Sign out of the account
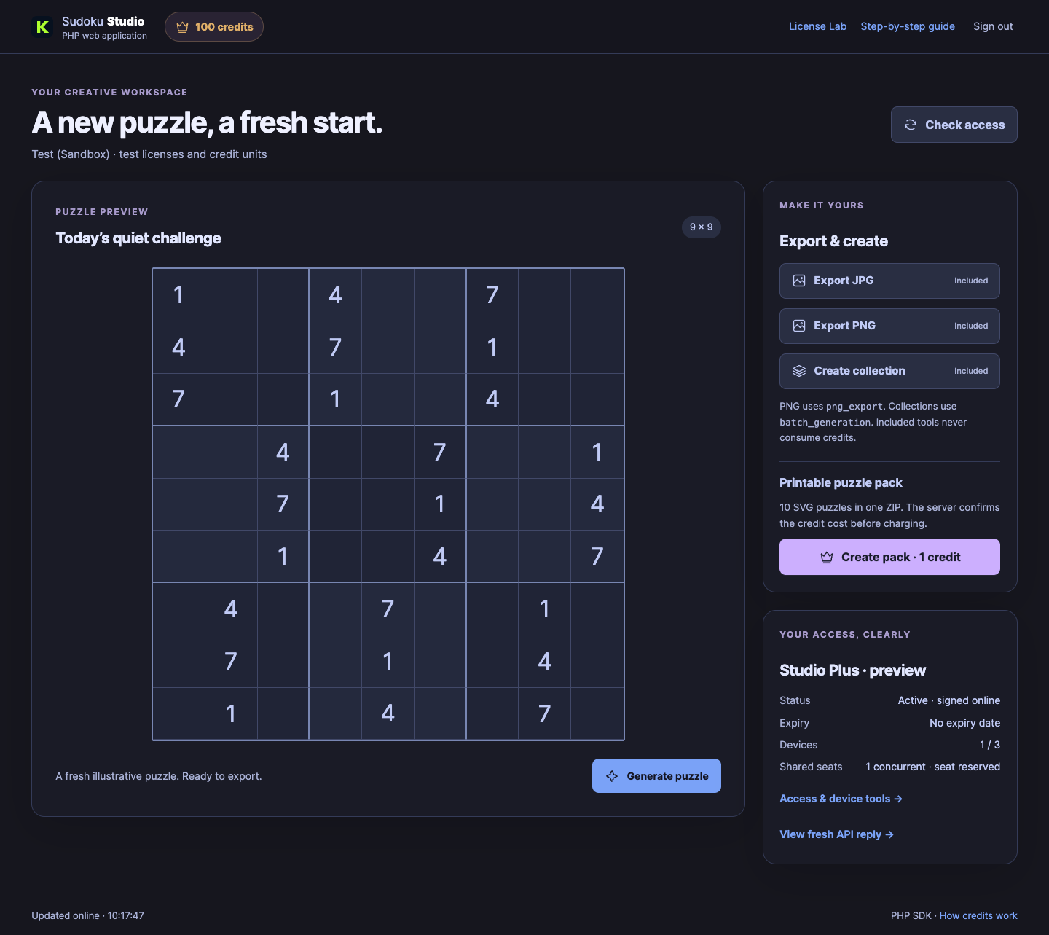 [993, 26]
